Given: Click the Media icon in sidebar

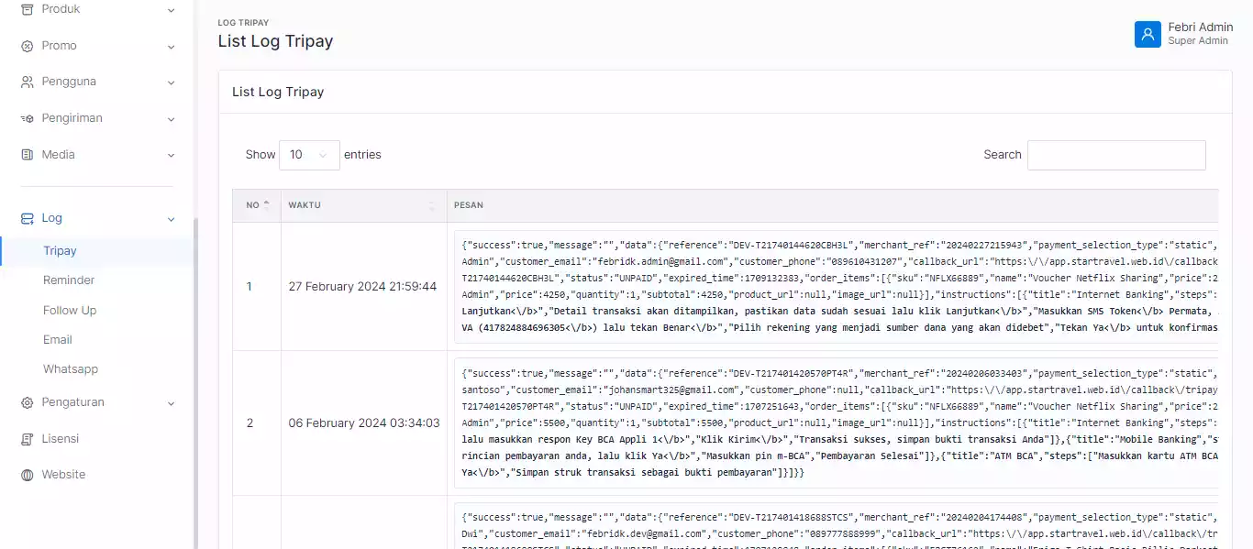Looking at the screenshot, I should (27, 155).
